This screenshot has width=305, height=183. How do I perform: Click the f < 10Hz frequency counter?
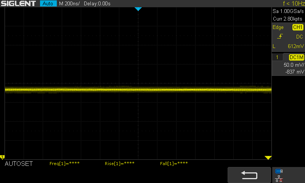click(x=294, y=3)
